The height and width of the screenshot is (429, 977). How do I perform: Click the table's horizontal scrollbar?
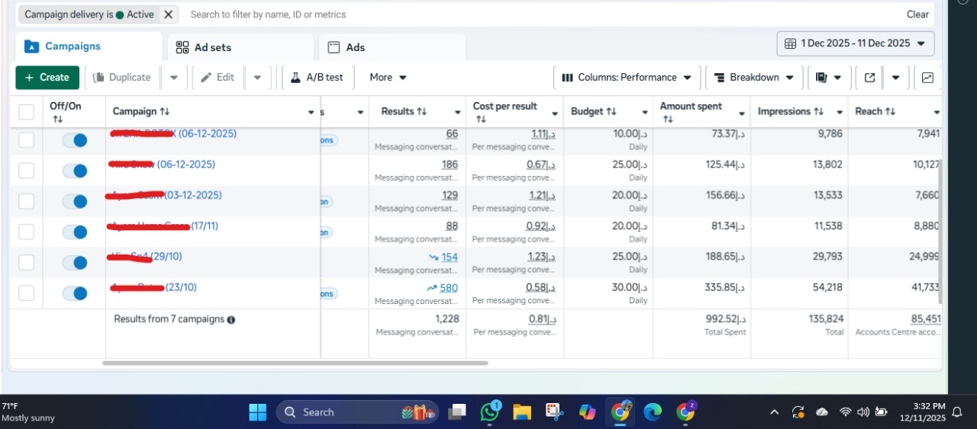coord(295,363)
